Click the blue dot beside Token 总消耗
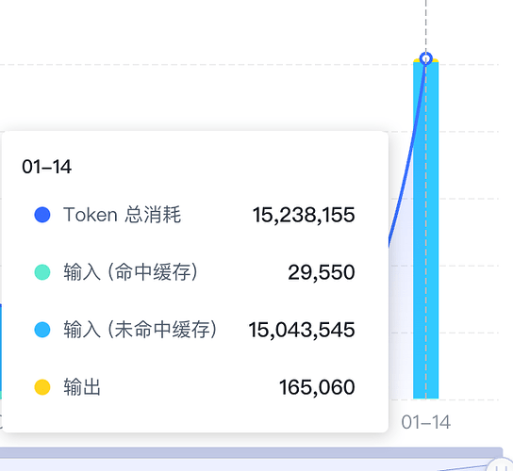Image resolution: width=513 pixels, height=471 pixels. coord(42,215)
